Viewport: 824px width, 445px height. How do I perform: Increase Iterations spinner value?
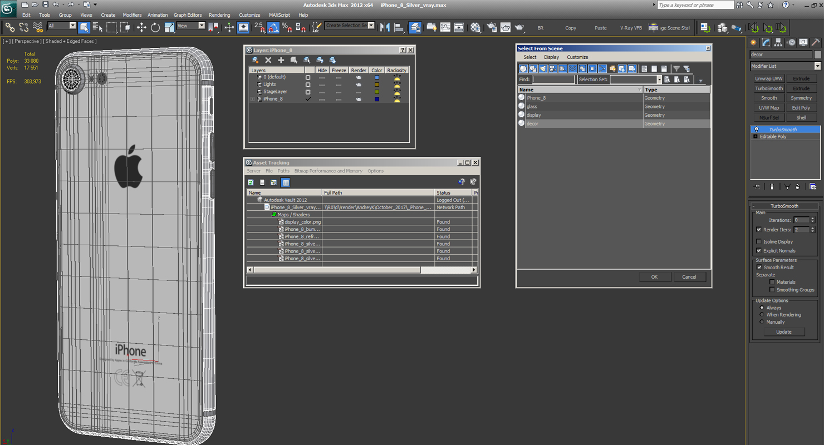[812, 219]
